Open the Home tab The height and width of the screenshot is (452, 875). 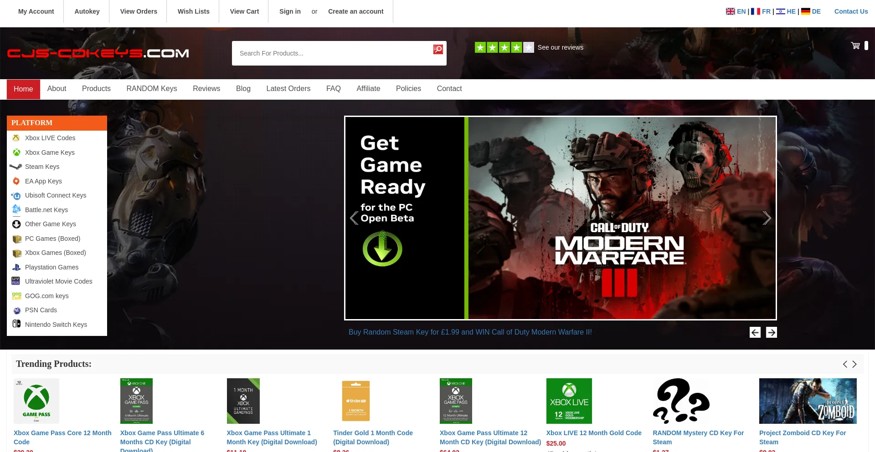click(x=23, y=89)
